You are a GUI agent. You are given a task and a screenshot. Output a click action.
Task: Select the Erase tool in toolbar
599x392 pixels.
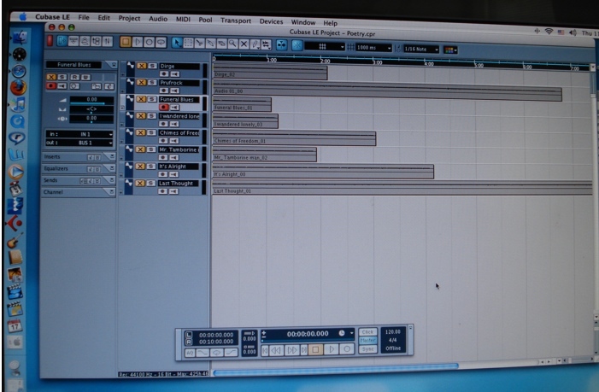[x=220, y=41]
